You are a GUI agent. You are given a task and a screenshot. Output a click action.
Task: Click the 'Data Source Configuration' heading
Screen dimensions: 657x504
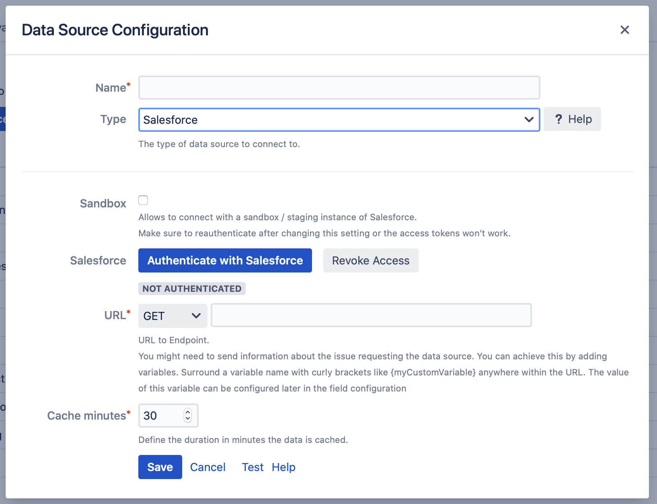point(115,30)
